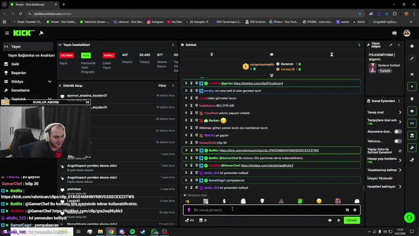Click the hammer moderation icon by Kick logo
Screen dimensions: 419x236
41,33
